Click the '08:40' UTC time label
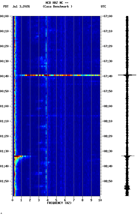 tap(108, 166)
